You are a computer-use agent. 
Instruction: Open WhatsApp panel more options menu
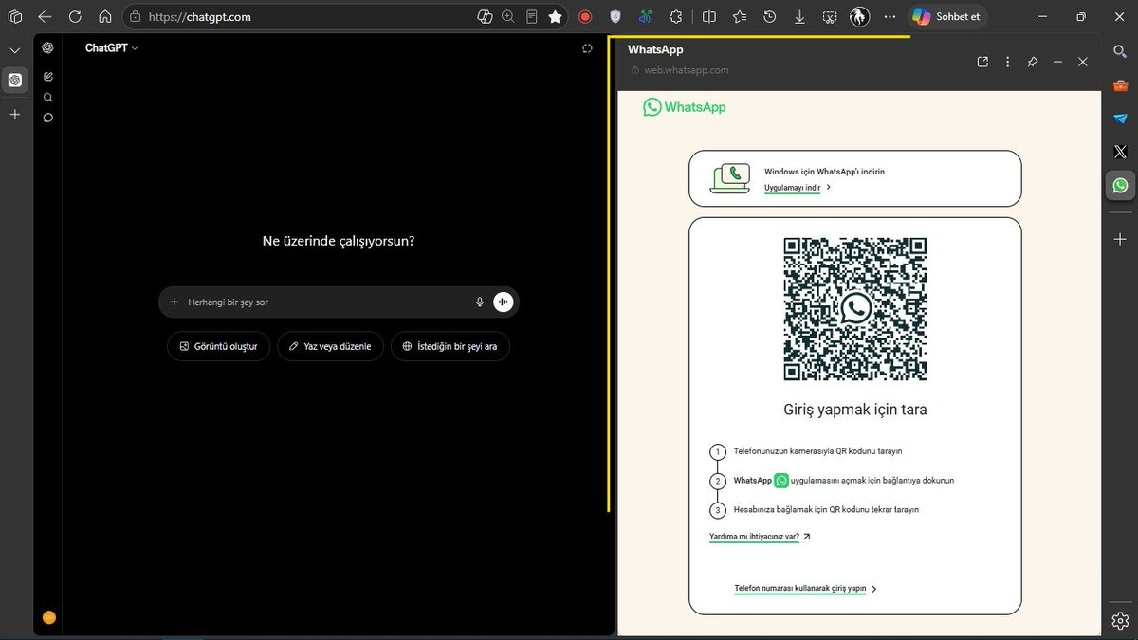point(1008,62)
